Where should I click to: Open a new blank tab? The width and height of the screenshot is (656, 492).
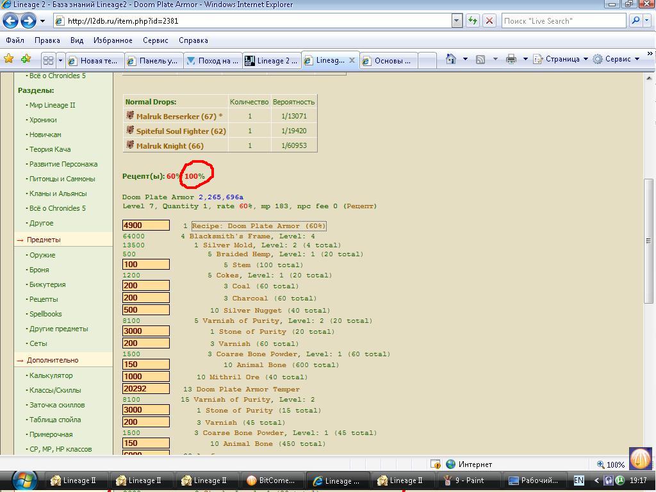pyautogui.click(x=427, y=61)
